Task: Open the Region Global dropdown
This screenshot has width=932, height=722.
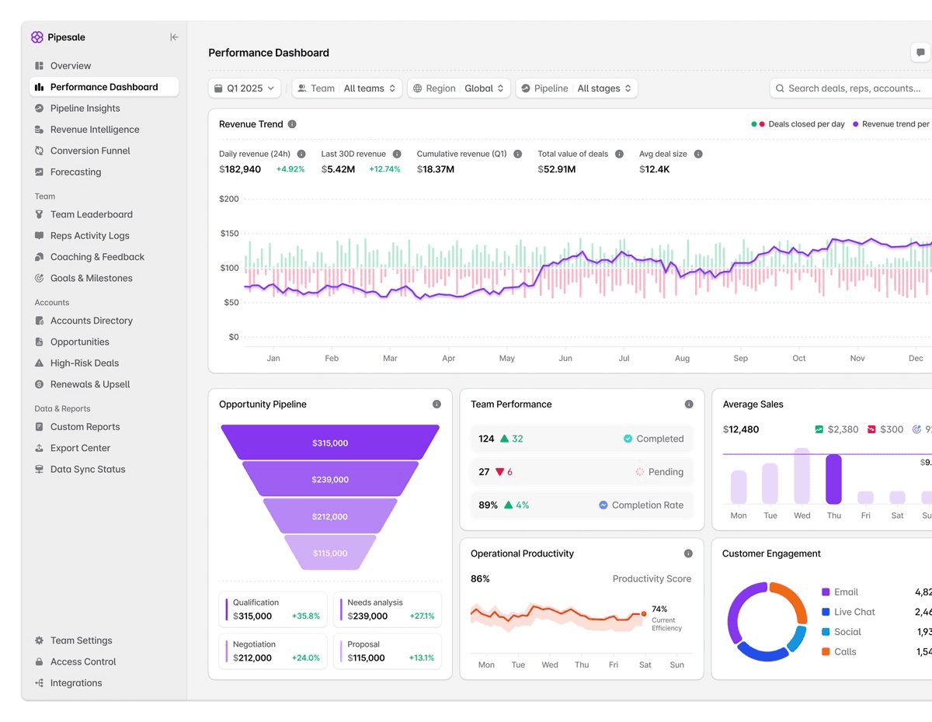Action: pos(459,89)
